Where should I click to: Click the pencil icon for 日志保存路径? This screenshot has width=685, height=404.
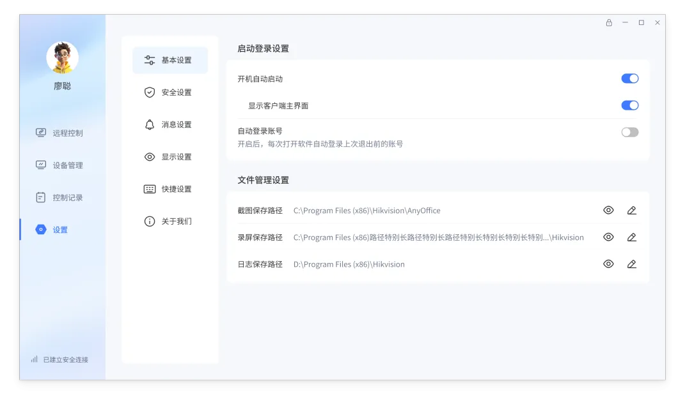(632, 264)
